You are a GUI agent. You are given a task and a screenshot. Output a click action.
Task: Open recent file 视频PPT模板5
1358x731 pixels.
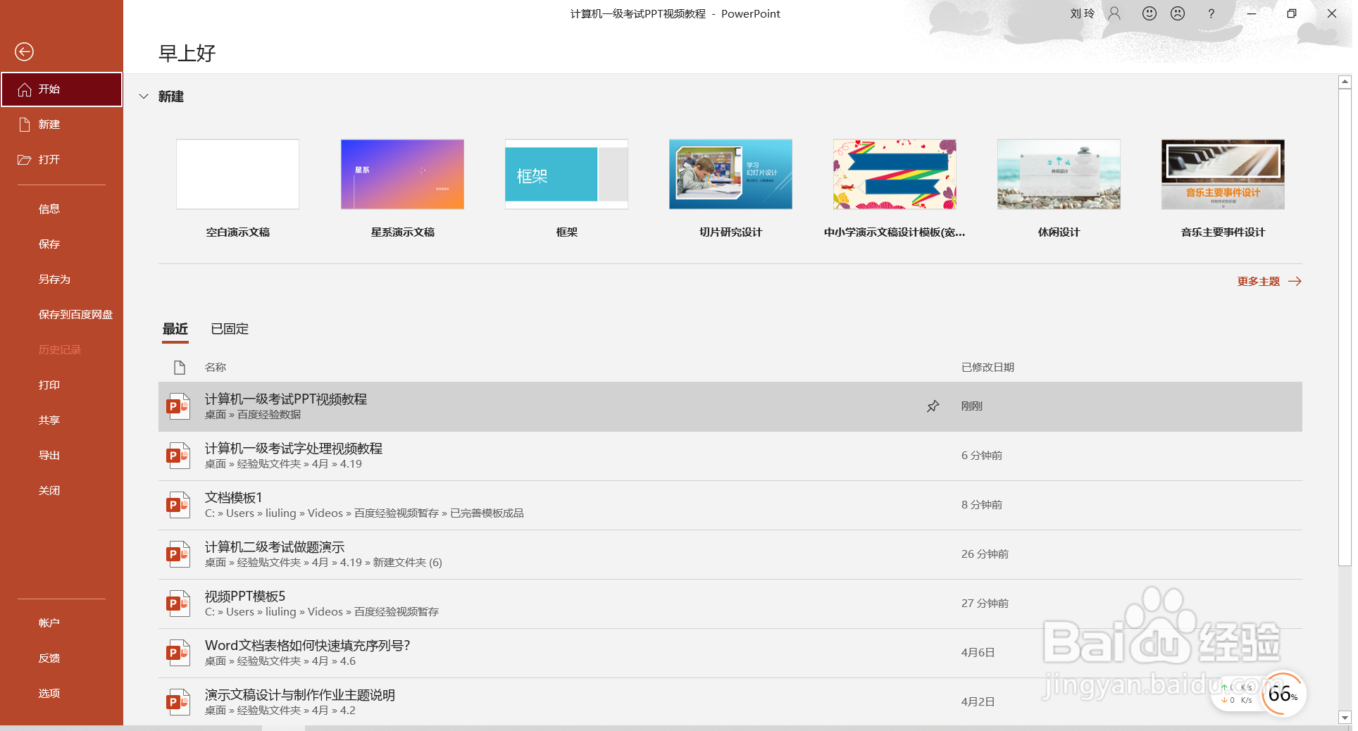click(730, 604)
